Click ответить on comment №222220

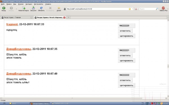coord(125,31)
